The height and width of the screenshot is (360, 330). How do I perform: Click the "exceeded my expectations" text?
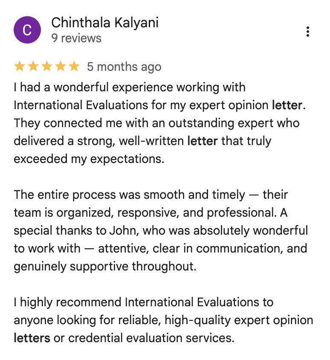[x=89, y=159]
